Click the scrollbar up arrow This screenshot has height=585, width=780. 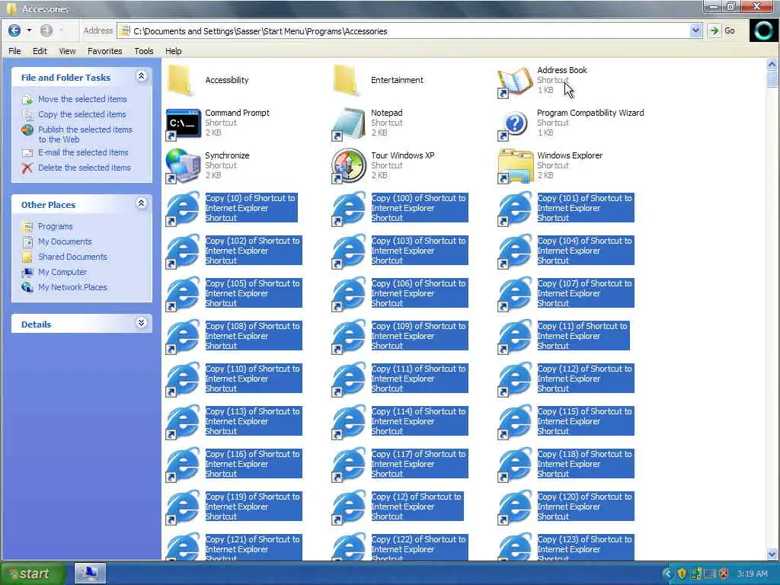[x=772, y=64]
